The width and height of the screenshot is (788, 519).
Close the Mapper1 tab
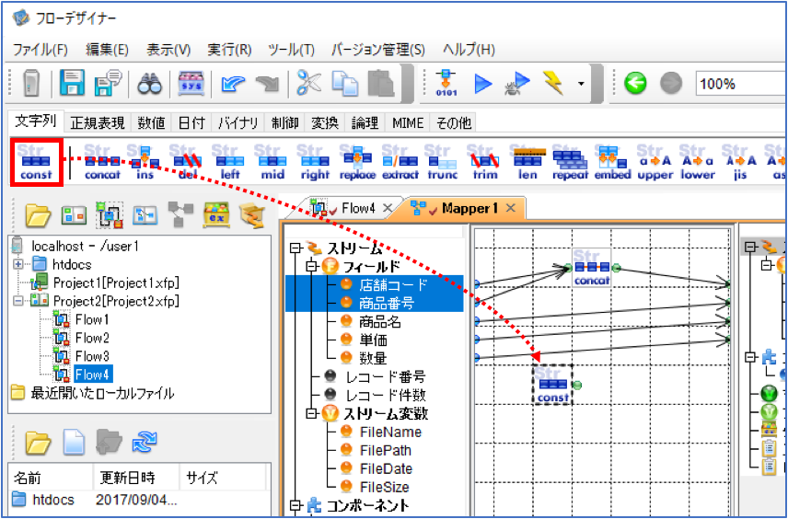coord(510,208)
